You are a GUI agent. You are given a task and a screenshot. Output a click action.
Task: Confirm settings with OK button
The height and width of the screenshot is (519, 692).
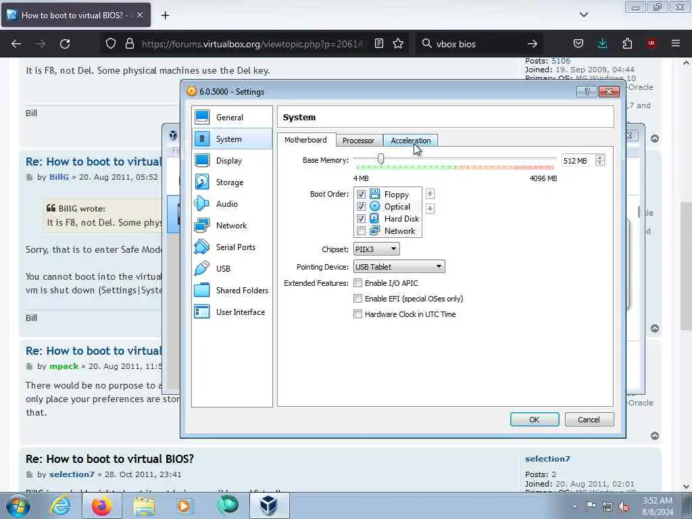pyautogui.click(x=535, y=419)
